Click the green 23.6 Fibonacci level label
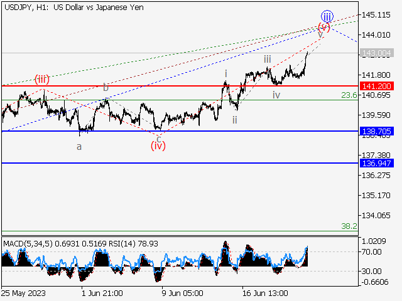Screen dimensions: 402x301 (x=349, y=95)
